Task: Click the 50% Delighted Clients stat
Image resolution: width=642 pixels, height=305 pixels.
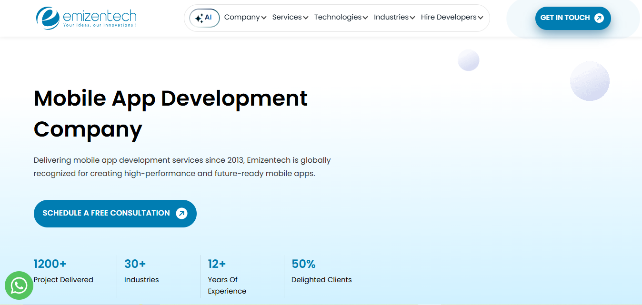Action: (321, 271)
